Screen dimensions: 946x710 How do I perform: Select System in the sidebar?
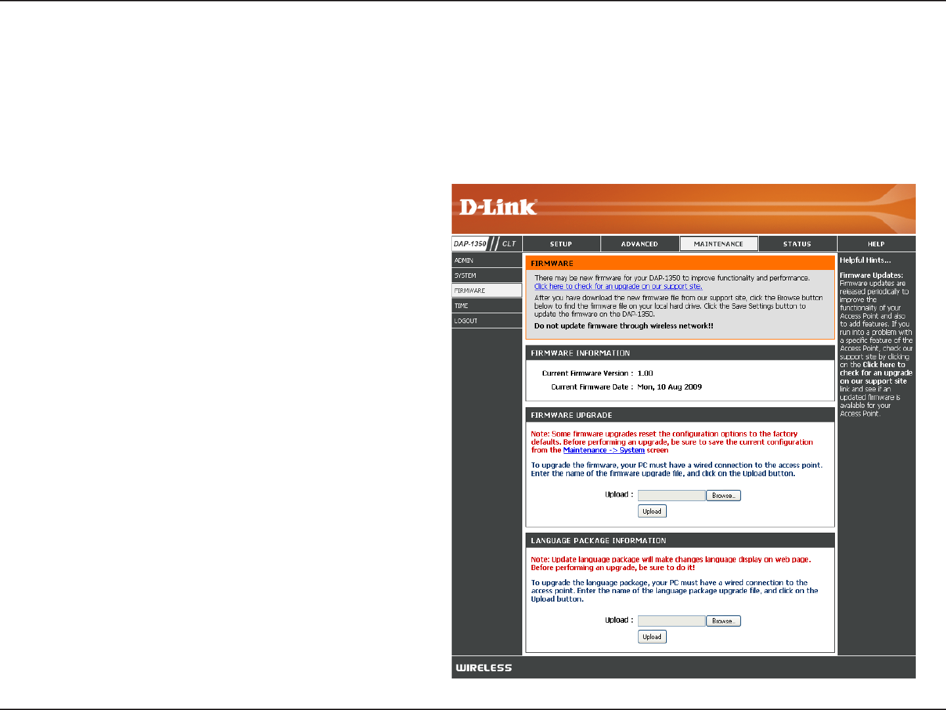click(x=487, y=275)
